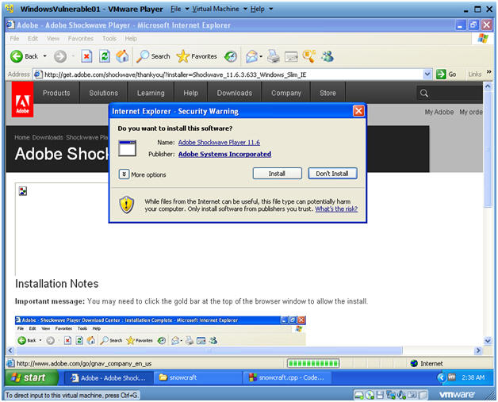This screenshot has width=498, height=402.
Task: Open the Back button history dropdown arrow
Action: (x=44, y=56)
